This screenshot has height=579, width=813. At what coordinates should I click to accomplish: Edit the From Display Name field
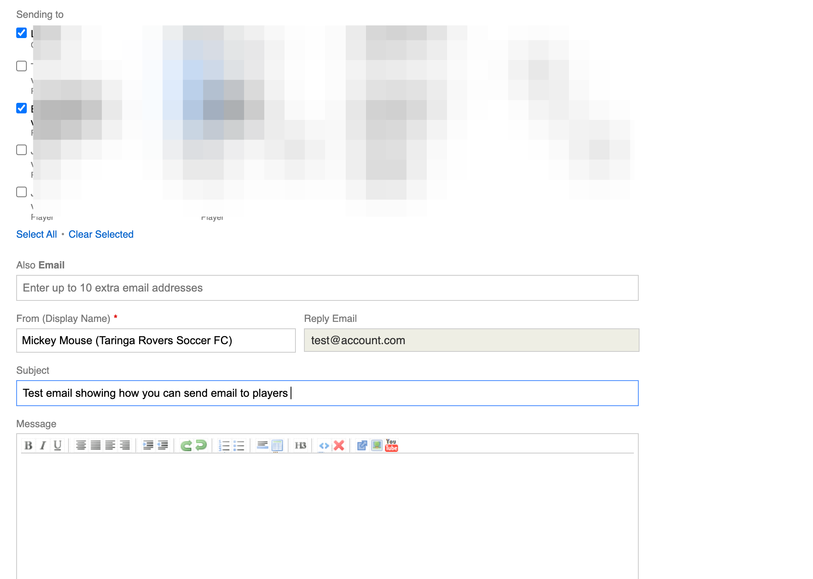[x=156, y=341]
